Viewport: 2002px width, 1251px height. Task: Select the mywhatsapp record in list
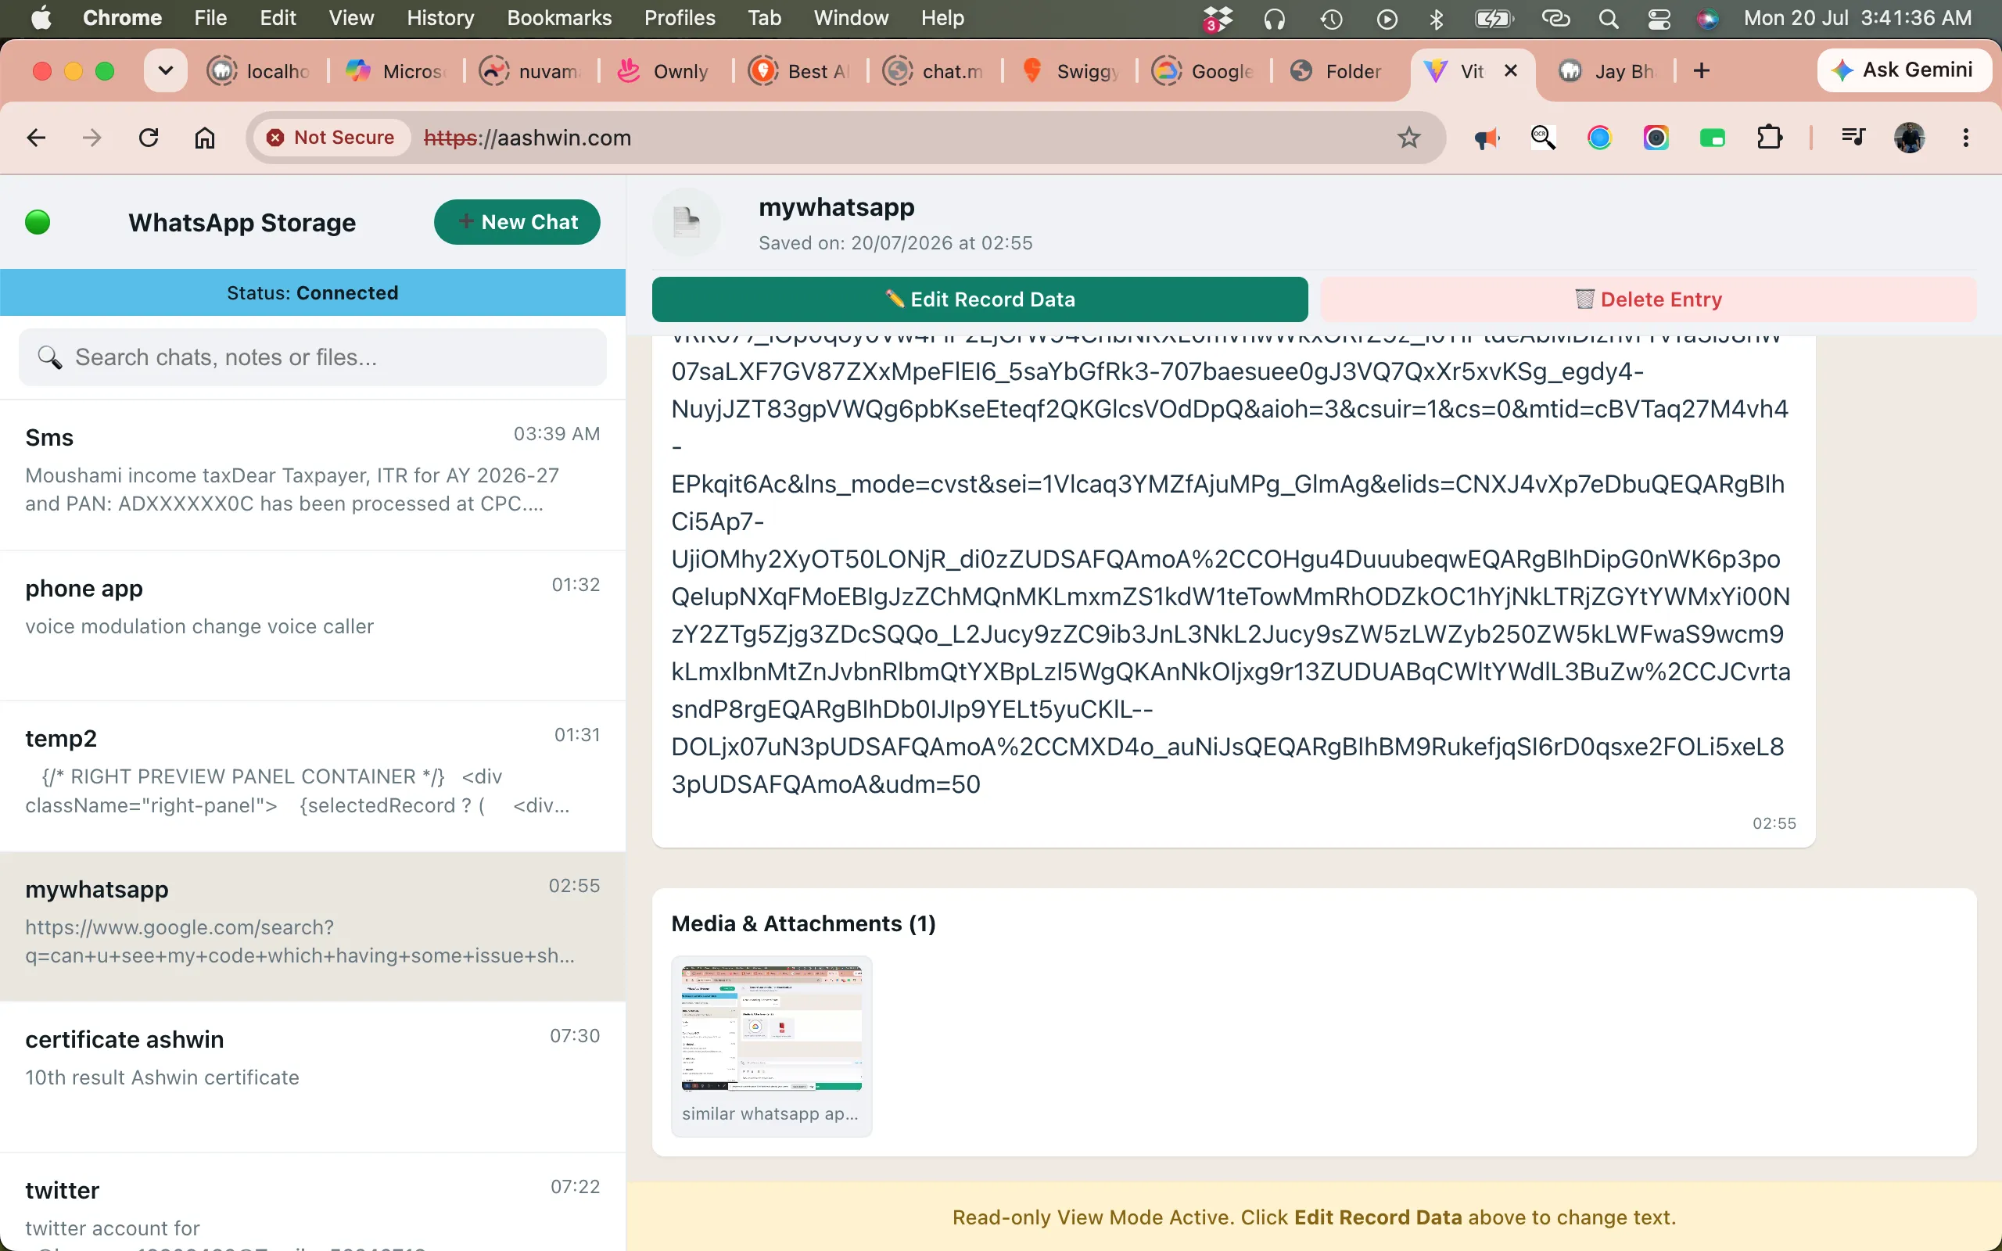coord(313,927)
